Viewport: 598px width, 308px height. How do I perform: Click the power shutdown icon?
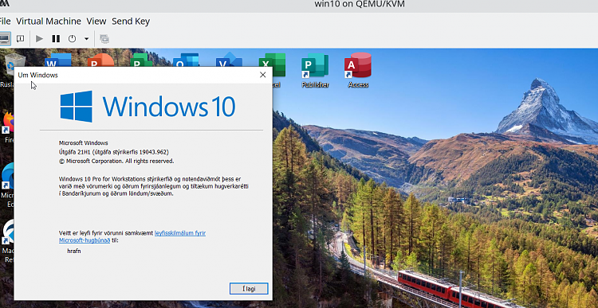click(72, 38)
